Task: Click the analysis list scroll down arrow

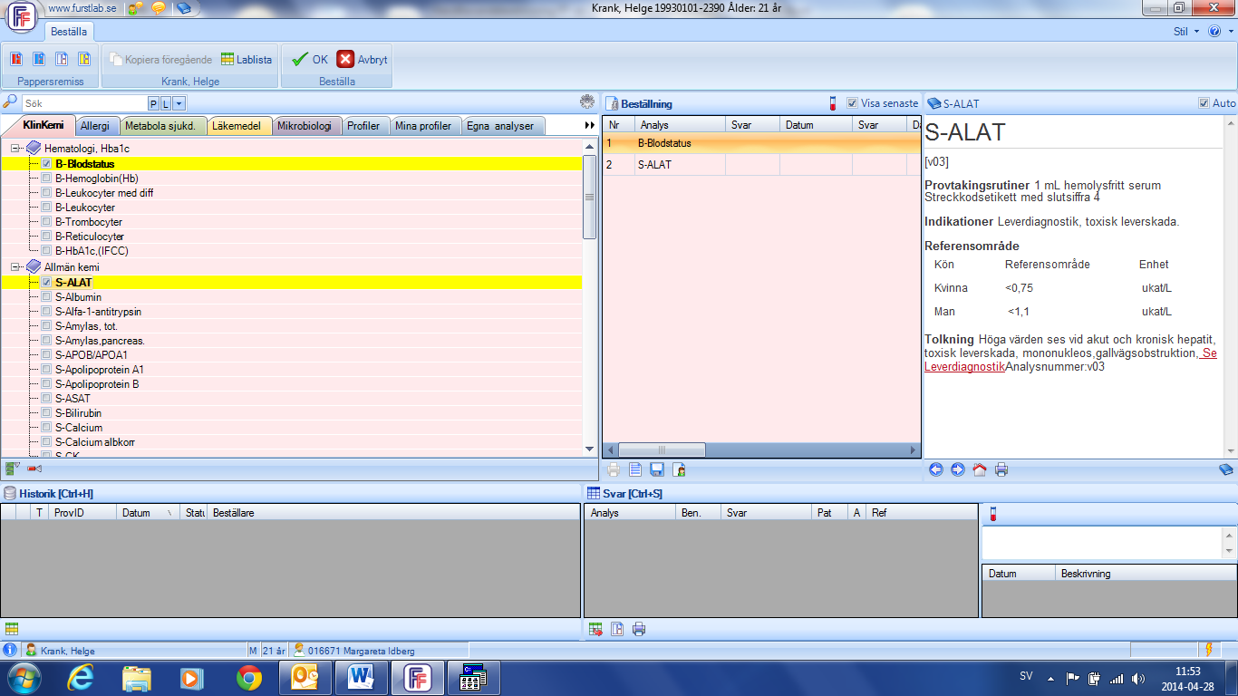Action: 589,448
